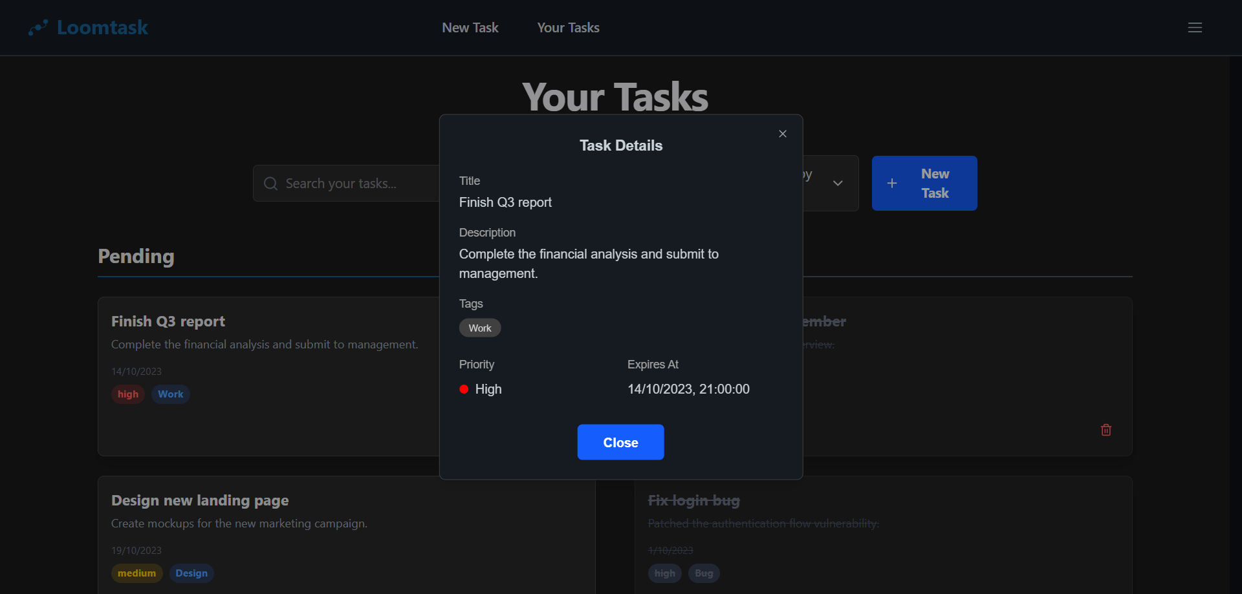1242x594 pixels.
Task: Dismiss dialog with the X icon
Action: 783,134
